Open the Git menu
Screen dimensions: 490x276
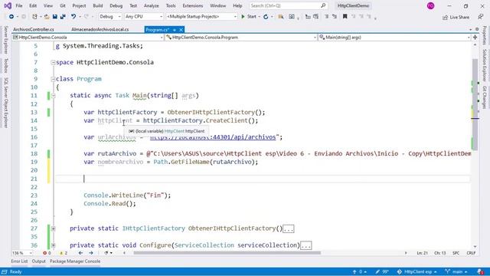click(63, 5)
